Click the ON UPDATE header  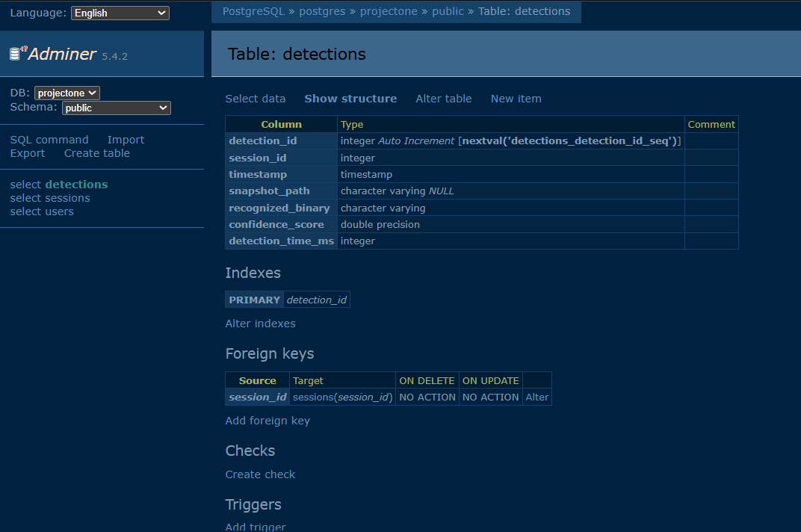490,381
